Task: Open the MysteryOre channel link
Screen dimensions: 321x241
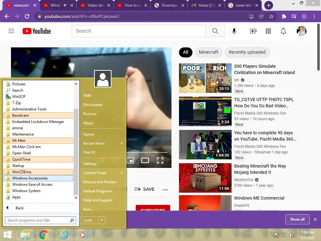Action: [244, 180]
